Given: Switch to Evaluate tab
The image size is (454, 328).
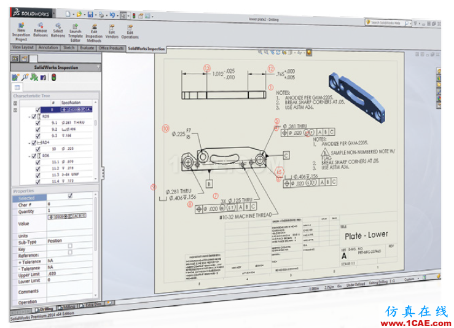Looking at the screenshot, I should click(87, 48).
